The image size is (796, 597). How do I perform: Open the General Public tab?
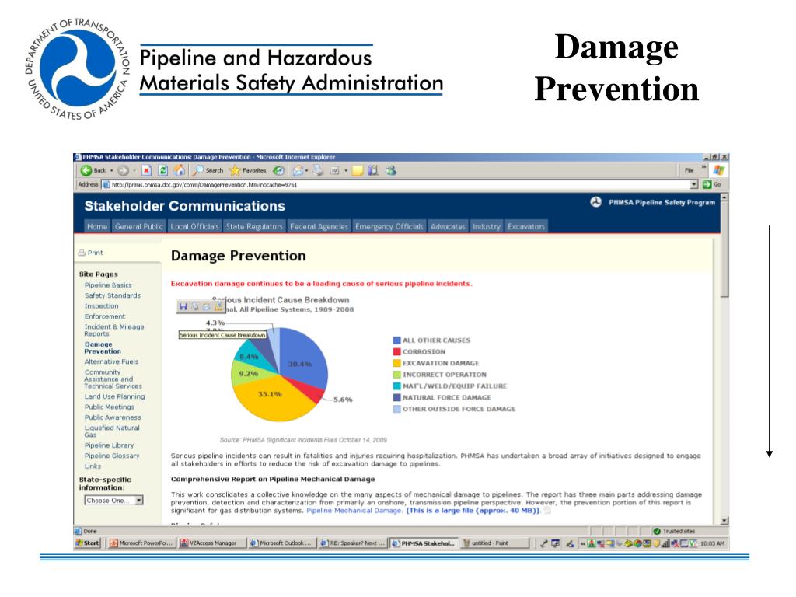click(138, 226)
